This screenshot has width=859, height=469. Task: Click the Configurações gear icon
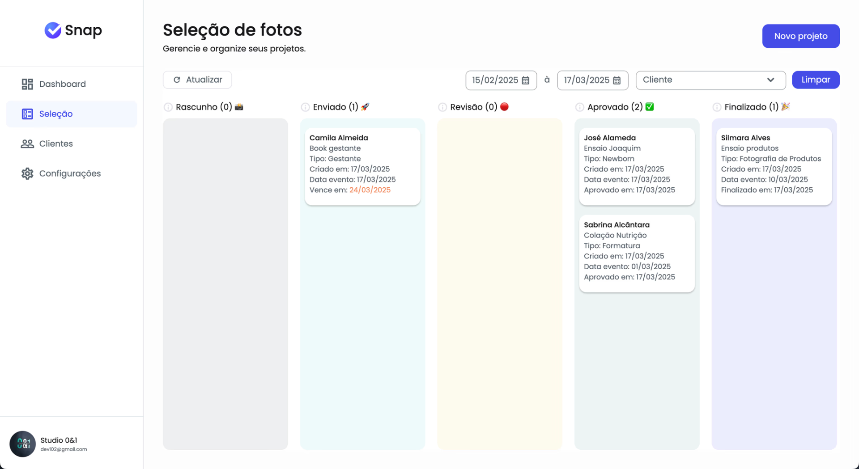point(27,173)
